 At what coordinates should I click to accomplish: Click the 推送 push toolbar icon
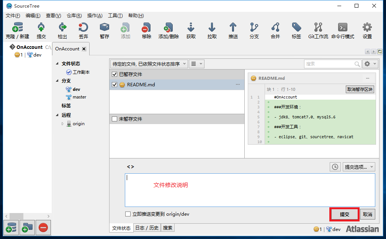tap(233, 31)
